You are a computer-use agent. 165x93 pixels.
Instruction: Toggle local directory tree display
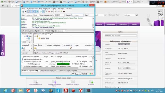tap(31, 11)
